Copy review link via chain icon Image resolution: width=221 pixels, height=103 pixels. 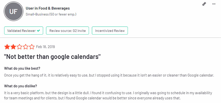tap(204, 4)
